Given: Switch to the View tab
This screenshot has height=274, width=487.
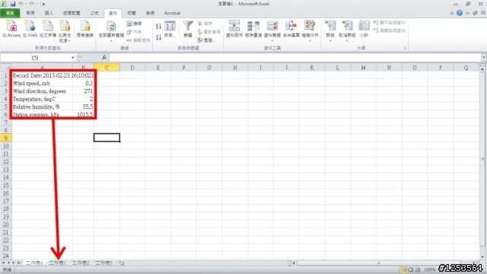Looking at the screenshot, I should tap(150, 13).
